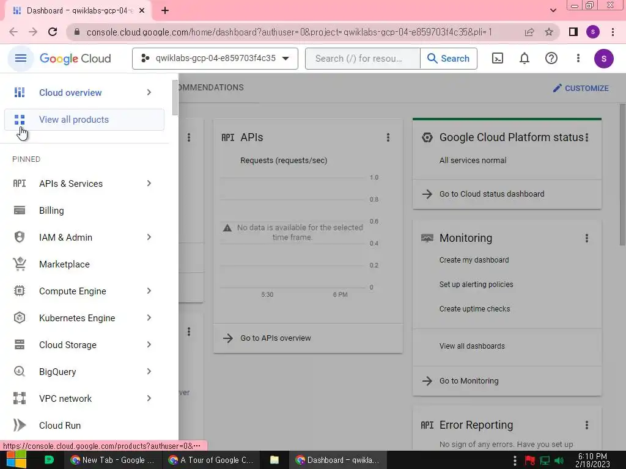
Task: Open a new browser tab
Action: tap(165, 11)
